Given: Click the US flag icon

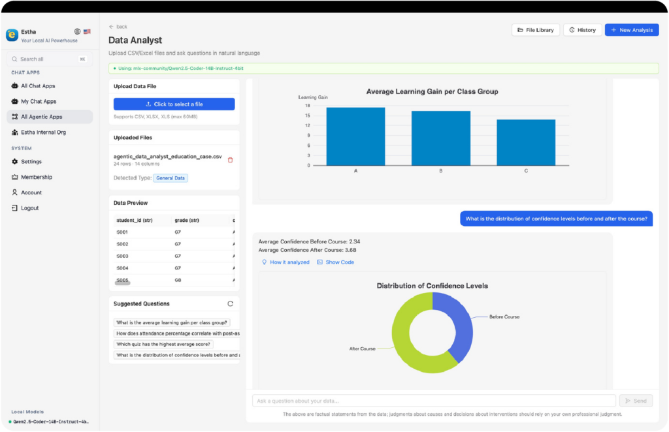Looking at the screenshot, I should 87,31.
